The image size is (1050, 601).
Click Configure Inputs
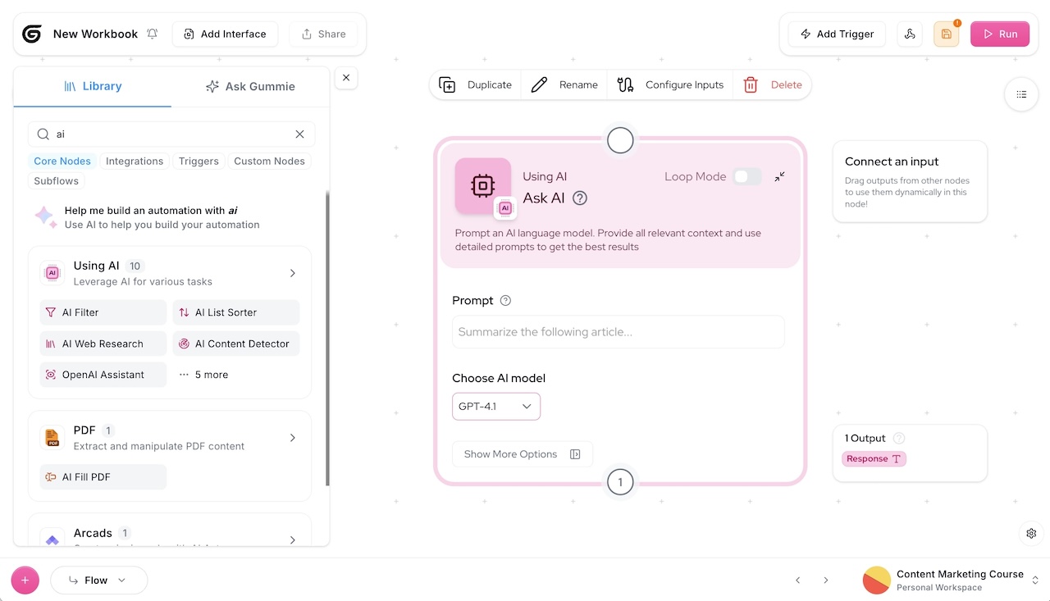(x=670, y=84)
